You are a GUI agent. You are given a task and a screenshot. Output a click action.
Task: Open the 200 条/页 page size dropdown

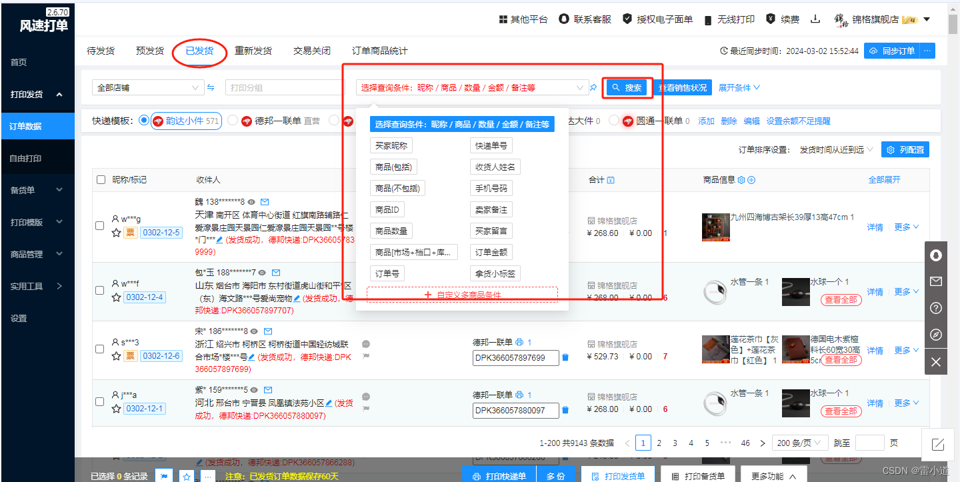[x=800, y=443]
